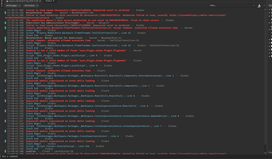Screen dimensions: 272x159
Task: Focus the Filter text field
Action: click(x=231, y=6)
